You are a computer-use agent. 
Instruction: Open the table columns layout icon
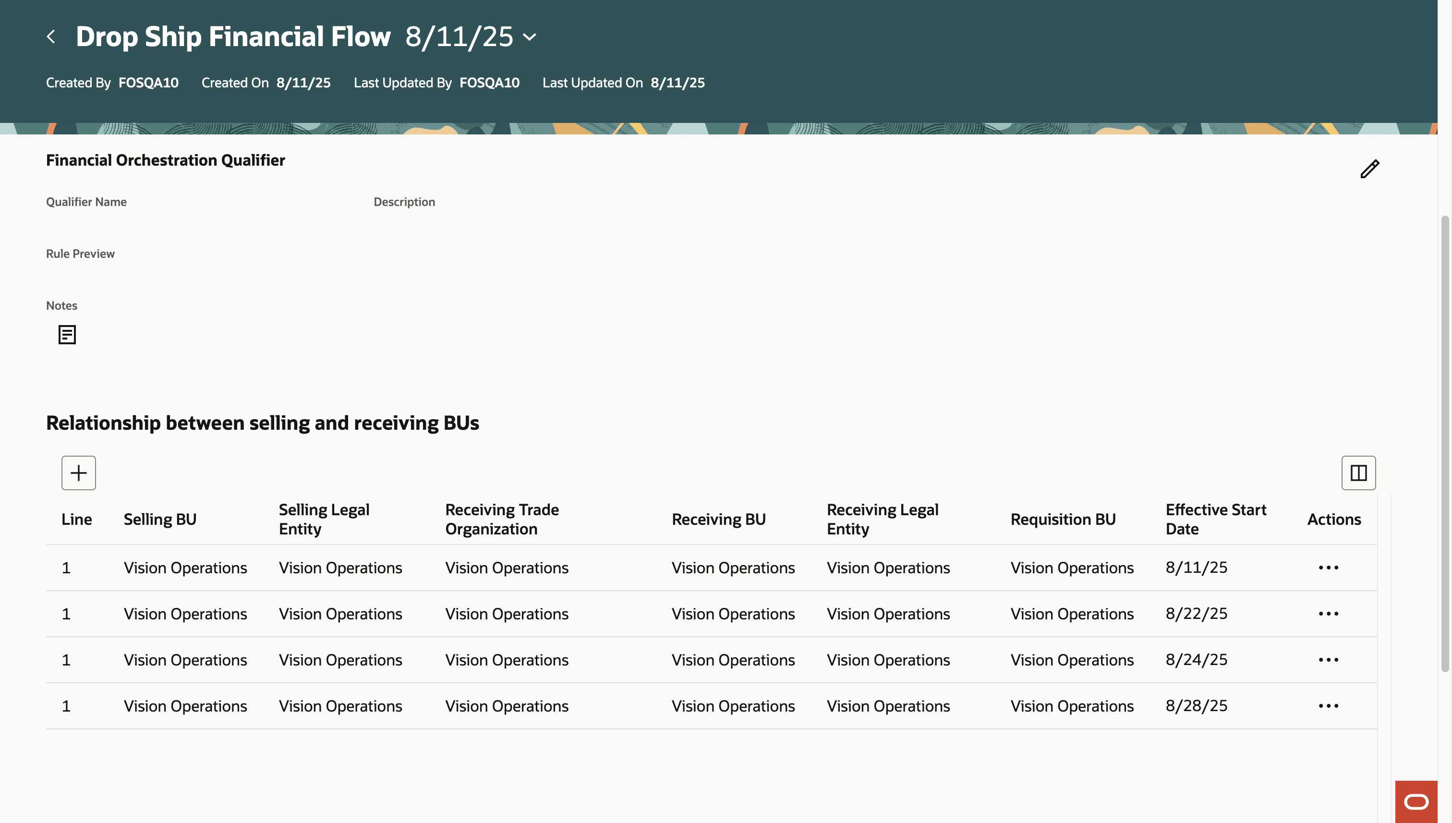[1358, 472]
